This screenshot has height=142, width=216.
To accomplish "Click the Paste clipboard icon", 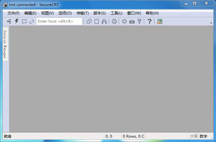I will [x=97, y=22].
